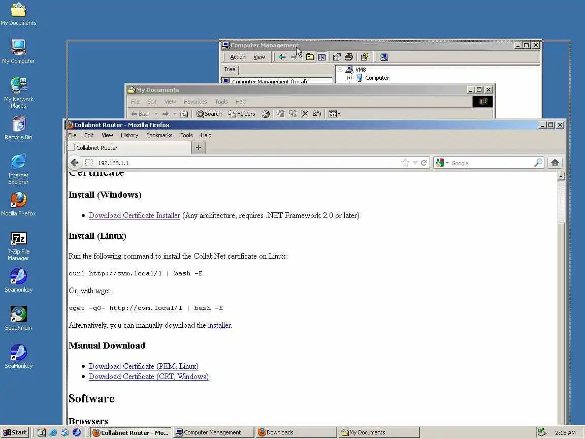Viewport: 585px width, 439px height.
Task: Open Firefox Help menu
Action: [x=206, y=135]
